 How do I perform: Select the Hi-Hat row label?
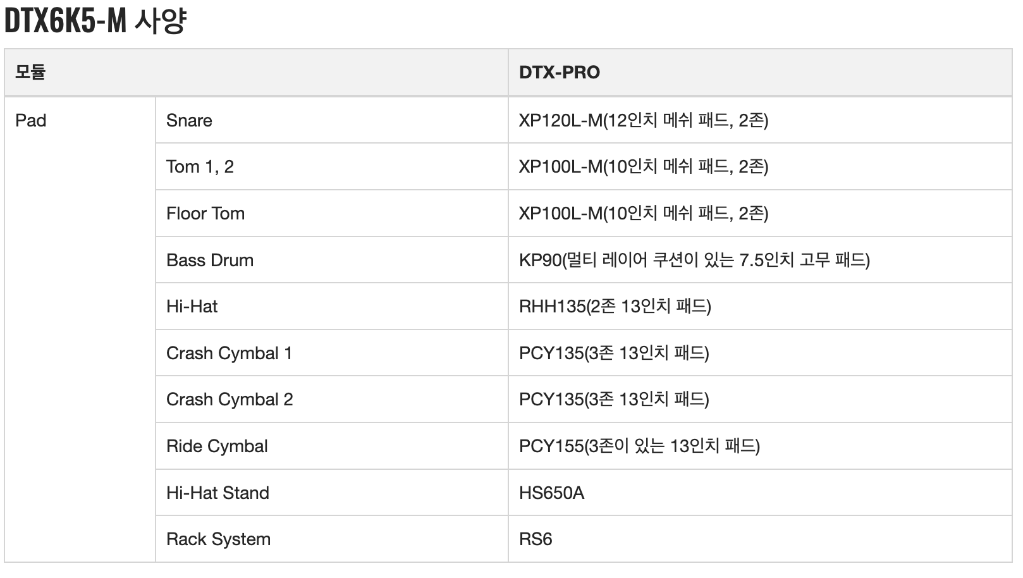(x=192, y=307)
